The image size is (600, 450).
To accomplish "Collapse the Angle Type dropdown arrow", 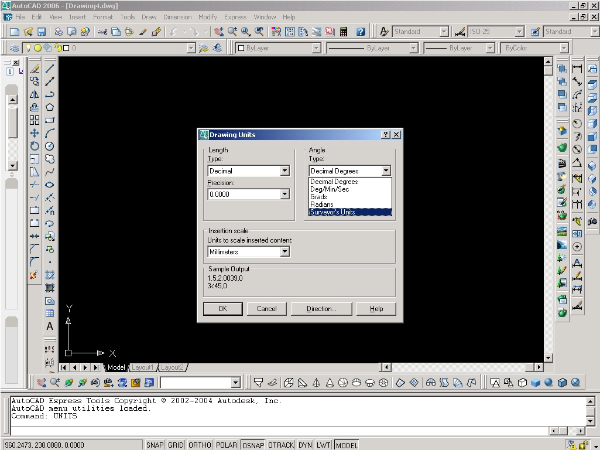I will point(386,171).
